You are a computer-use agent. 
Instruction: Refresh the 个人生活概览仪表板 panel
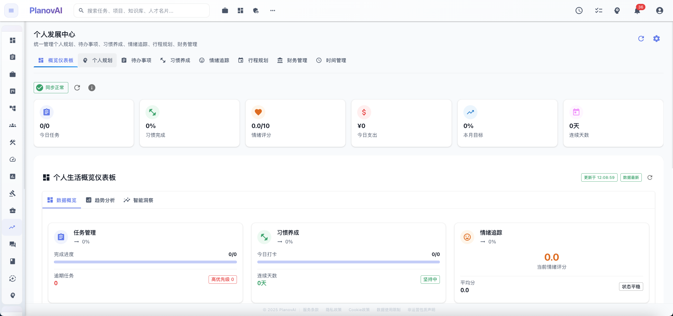pos(650,177)
